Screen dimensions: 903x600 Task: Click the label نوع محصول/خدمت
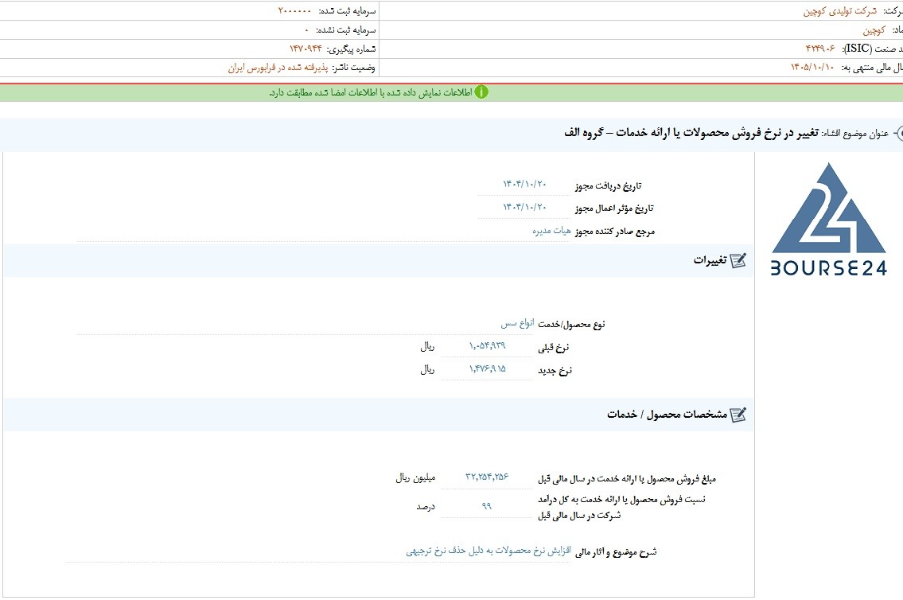[x=571, y=325]
